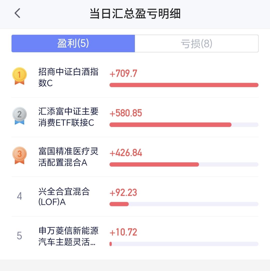Click the 当日汇总盈亏明细 page title
This screenshot has height=271, width=270.
click(135, 14)
